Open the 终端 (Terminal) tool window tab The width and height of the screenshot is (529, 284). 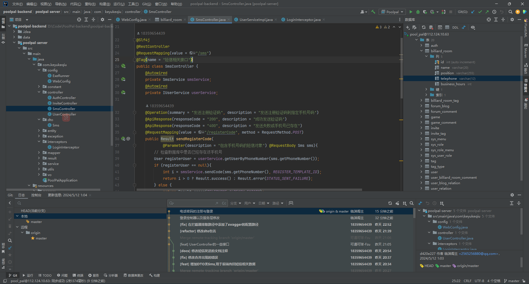(x=77, y=275)
